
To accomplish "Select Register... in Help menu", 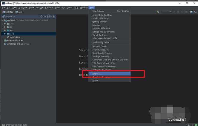I will point(97,74).
